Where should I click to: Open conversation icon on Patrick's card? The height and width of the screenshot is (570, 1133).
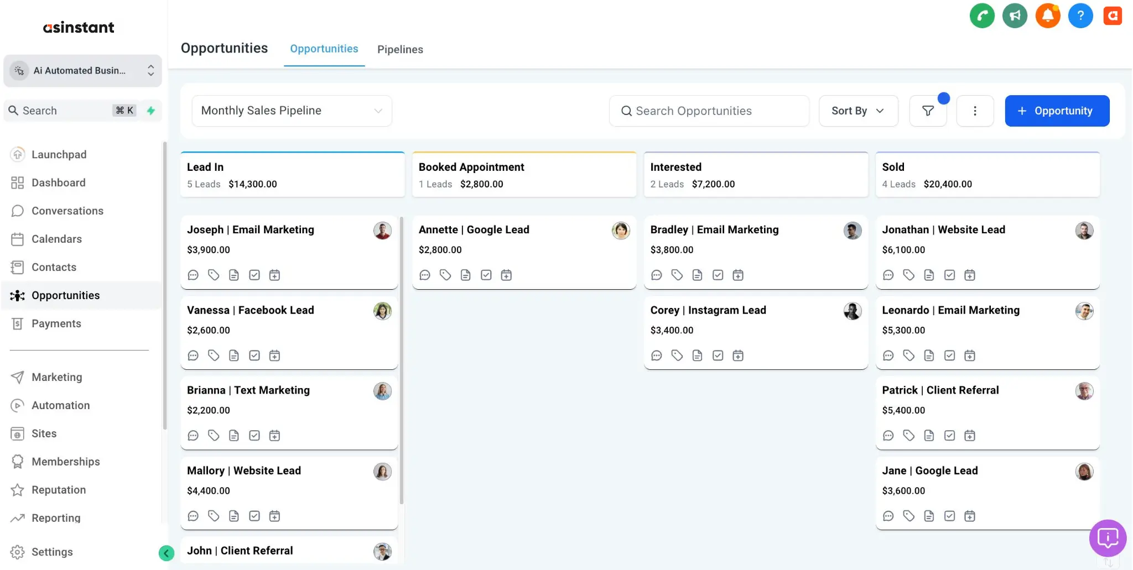click(x=888, y=436)
